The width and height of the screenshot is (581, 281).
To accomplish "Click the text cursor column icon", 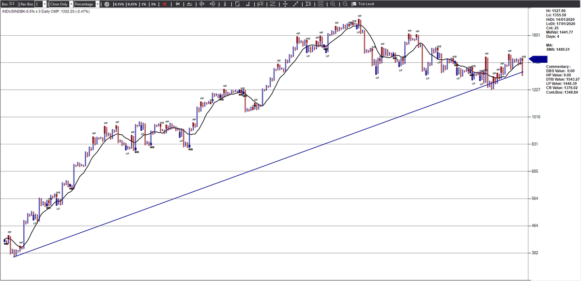I will [308, 4].
